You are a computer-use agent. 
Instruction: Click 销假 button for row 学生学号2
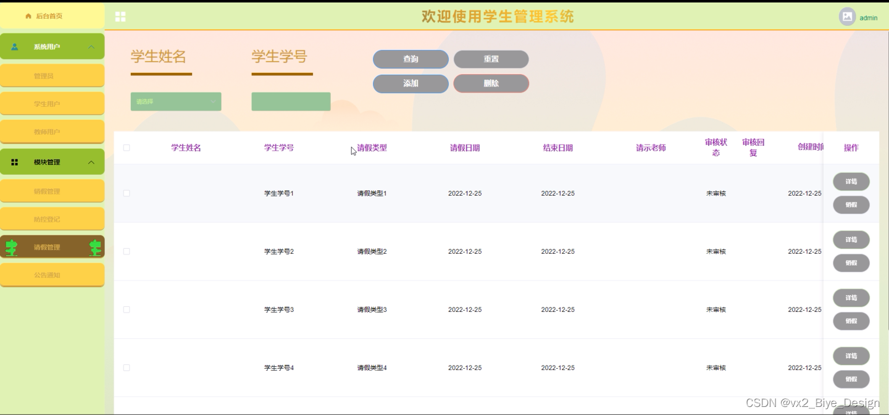click(x=851, y=263)
